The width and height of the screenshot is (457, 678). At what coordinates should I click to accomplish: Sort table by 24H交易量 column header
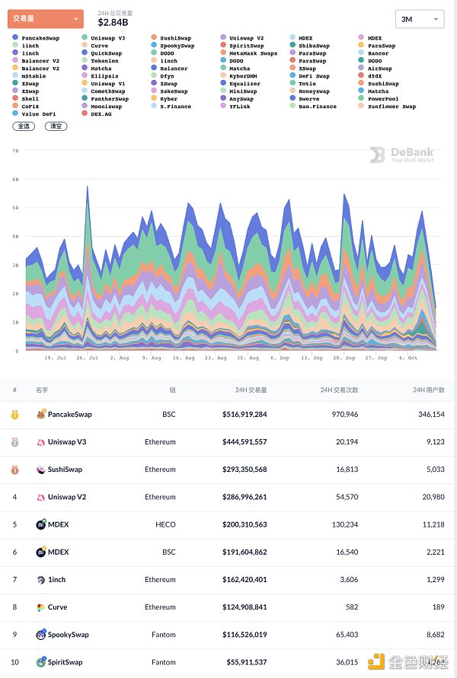point(250,390)
